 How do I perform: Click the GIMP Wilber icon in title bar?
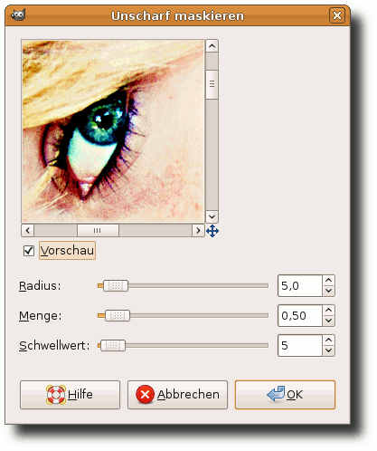point(18,15)
